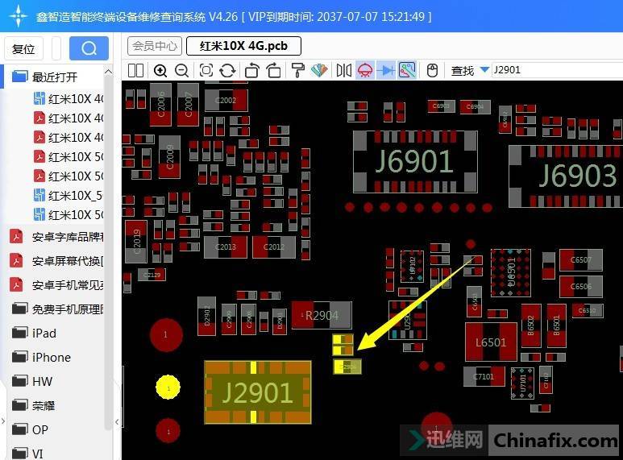Screen dimensions: 623x460
Task: Expand the iPhone folder
Action: (51, 357)
